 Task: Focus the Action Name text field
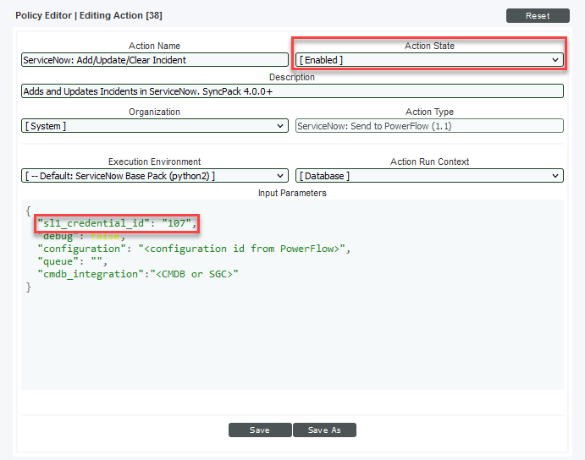tap(155, 60)
